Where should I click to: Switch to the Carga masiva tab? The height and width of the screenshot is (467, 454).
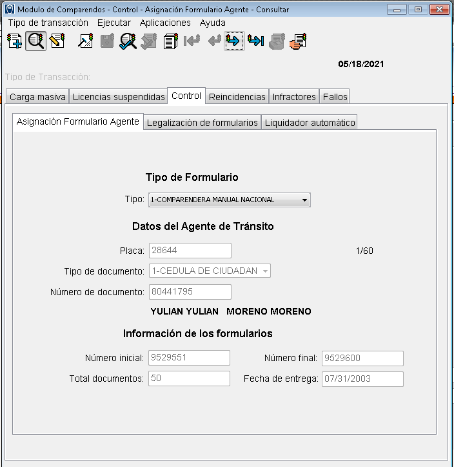tap(37, 97)
